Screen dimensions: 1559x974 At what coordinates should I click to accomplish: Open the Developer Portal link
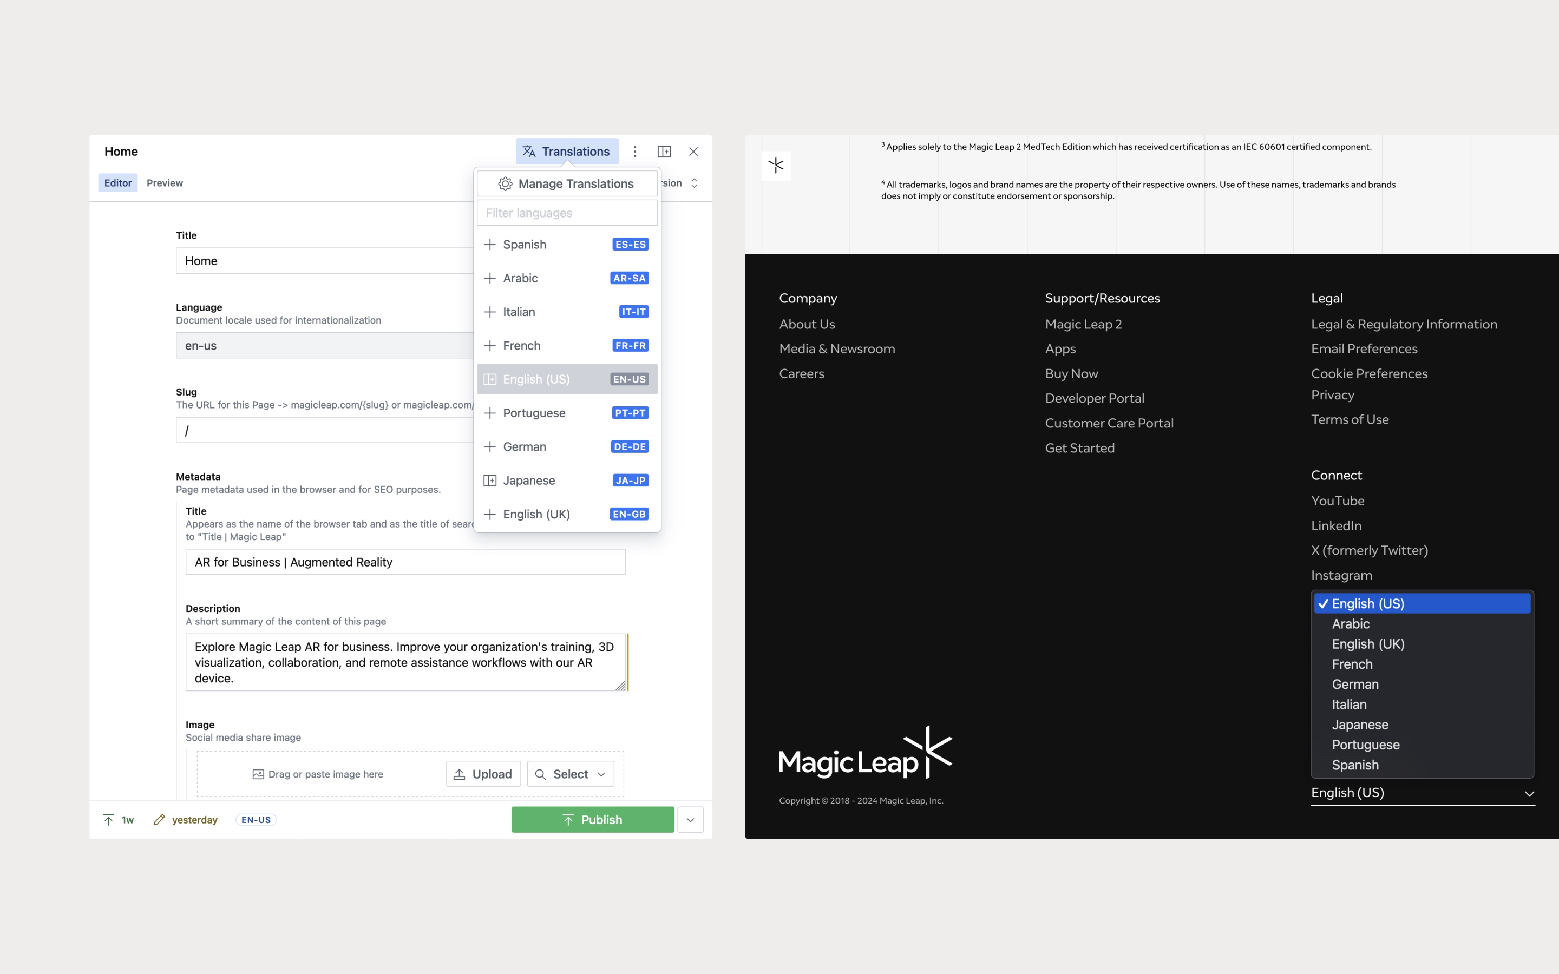click(x=1095, y=398)
